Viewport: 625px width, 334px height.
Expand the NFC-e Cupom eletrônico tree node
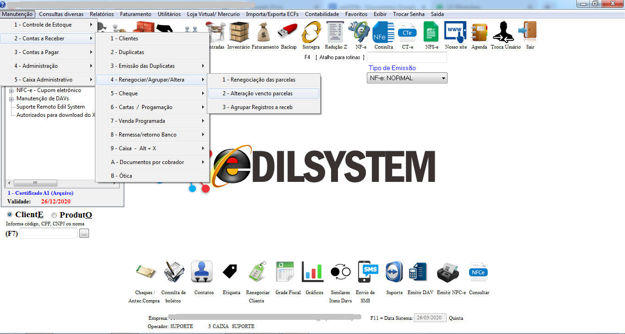[x=11, y=91]
